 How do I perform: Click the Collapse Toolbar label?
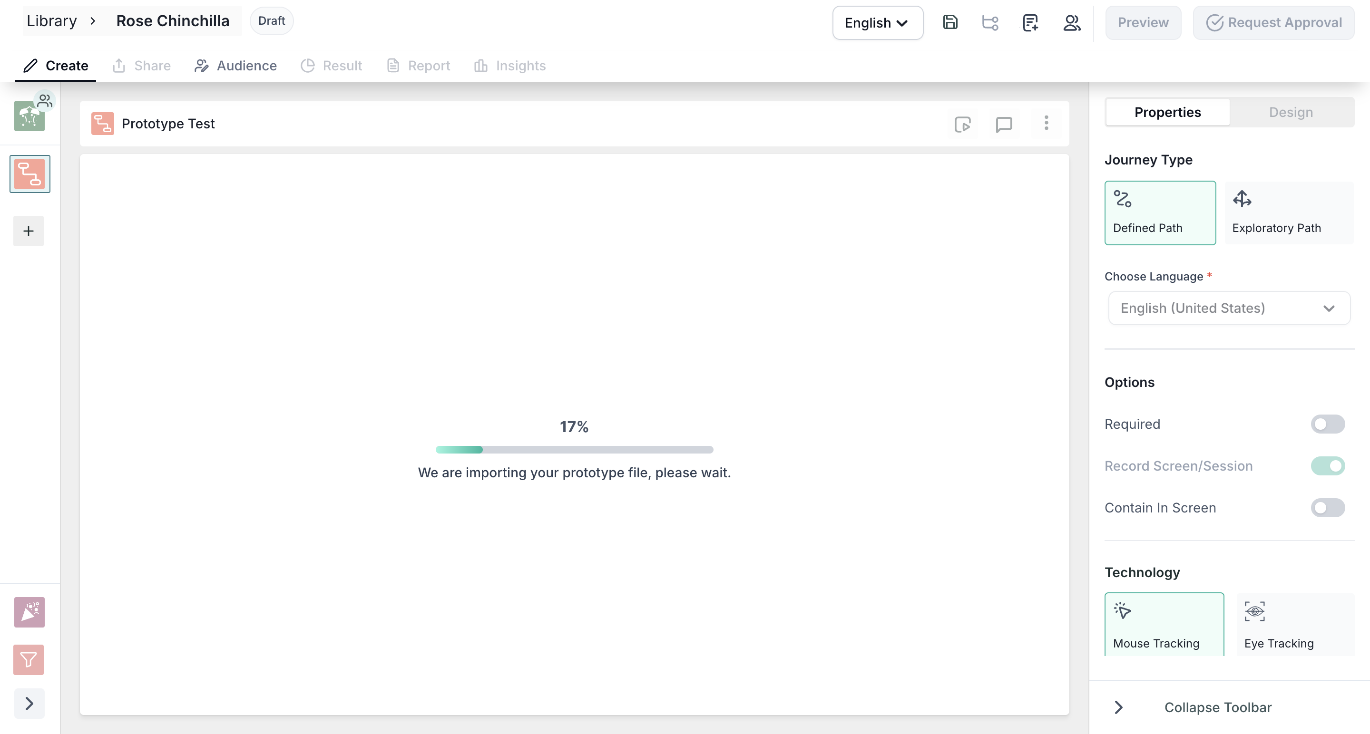coord(1218,707)
